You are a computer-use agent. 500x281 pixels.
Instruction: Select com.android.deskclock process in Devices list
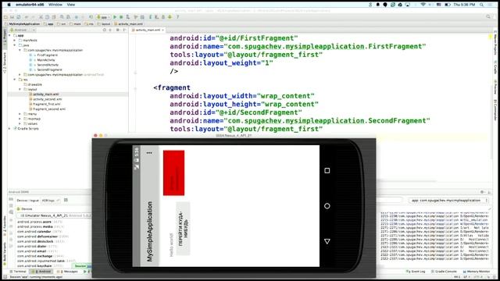pyautogui.click(x=41, y=241)
